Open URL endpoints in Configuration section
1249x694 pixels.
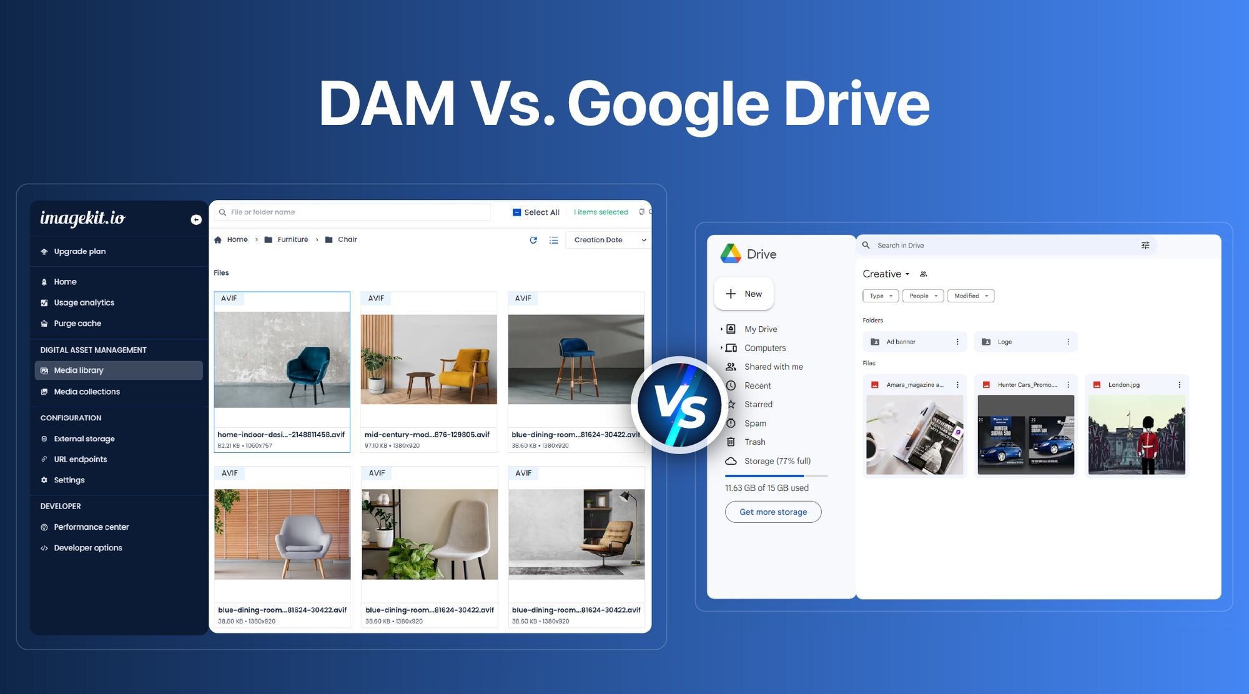tap(79, 460)
